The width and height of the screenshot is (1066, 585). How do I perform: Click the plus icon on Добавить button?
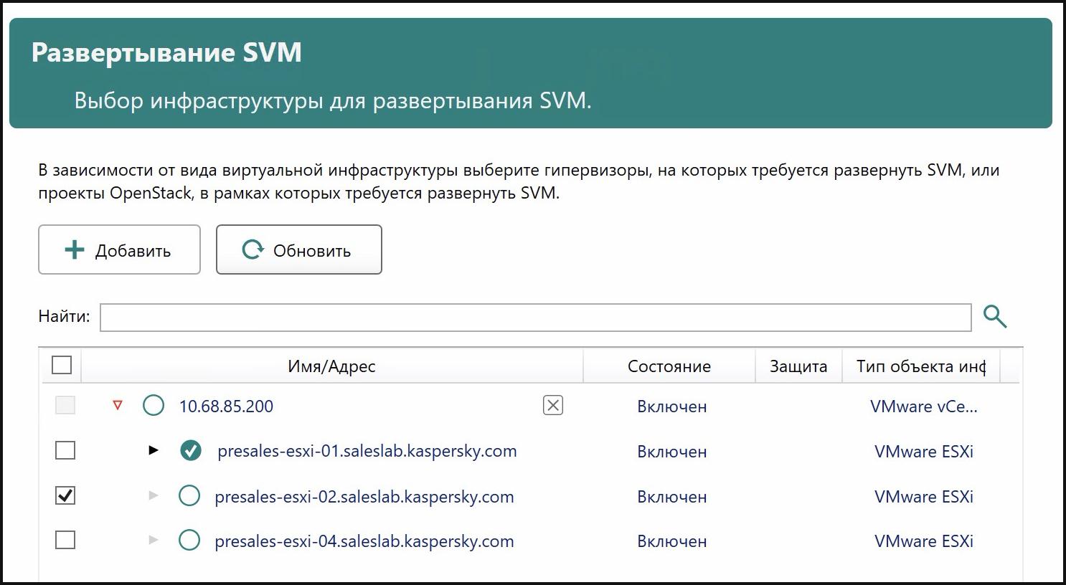pyautogui.click(x=75, y=249)
